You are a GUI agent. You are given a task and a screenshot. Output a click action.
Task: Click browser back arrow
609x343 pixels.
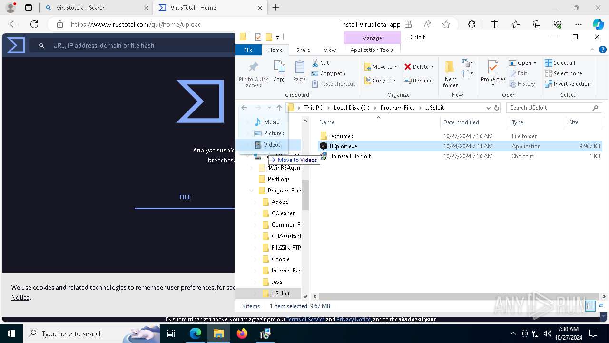coord(13,24)
